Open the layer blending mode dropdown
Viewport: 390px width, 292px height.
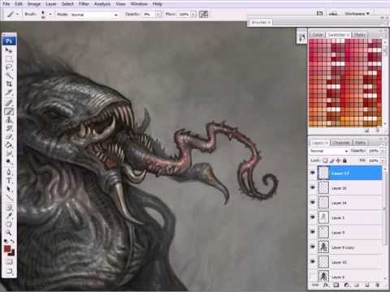(x=329, y=151)
